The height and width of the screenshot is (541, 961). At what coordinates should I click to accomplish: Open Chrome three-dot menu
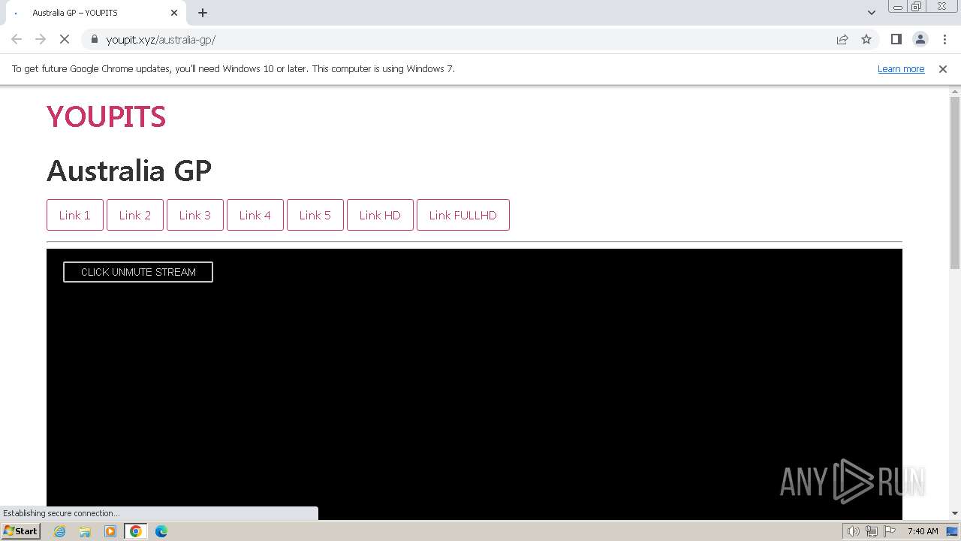coord(944,39)
